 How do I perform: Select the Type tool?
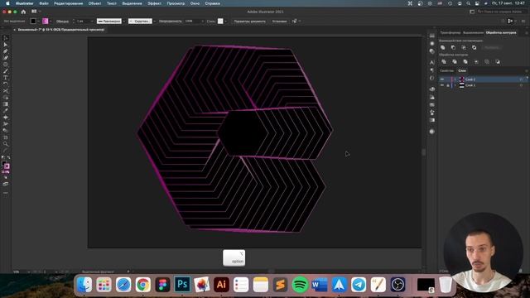(6, 77)
